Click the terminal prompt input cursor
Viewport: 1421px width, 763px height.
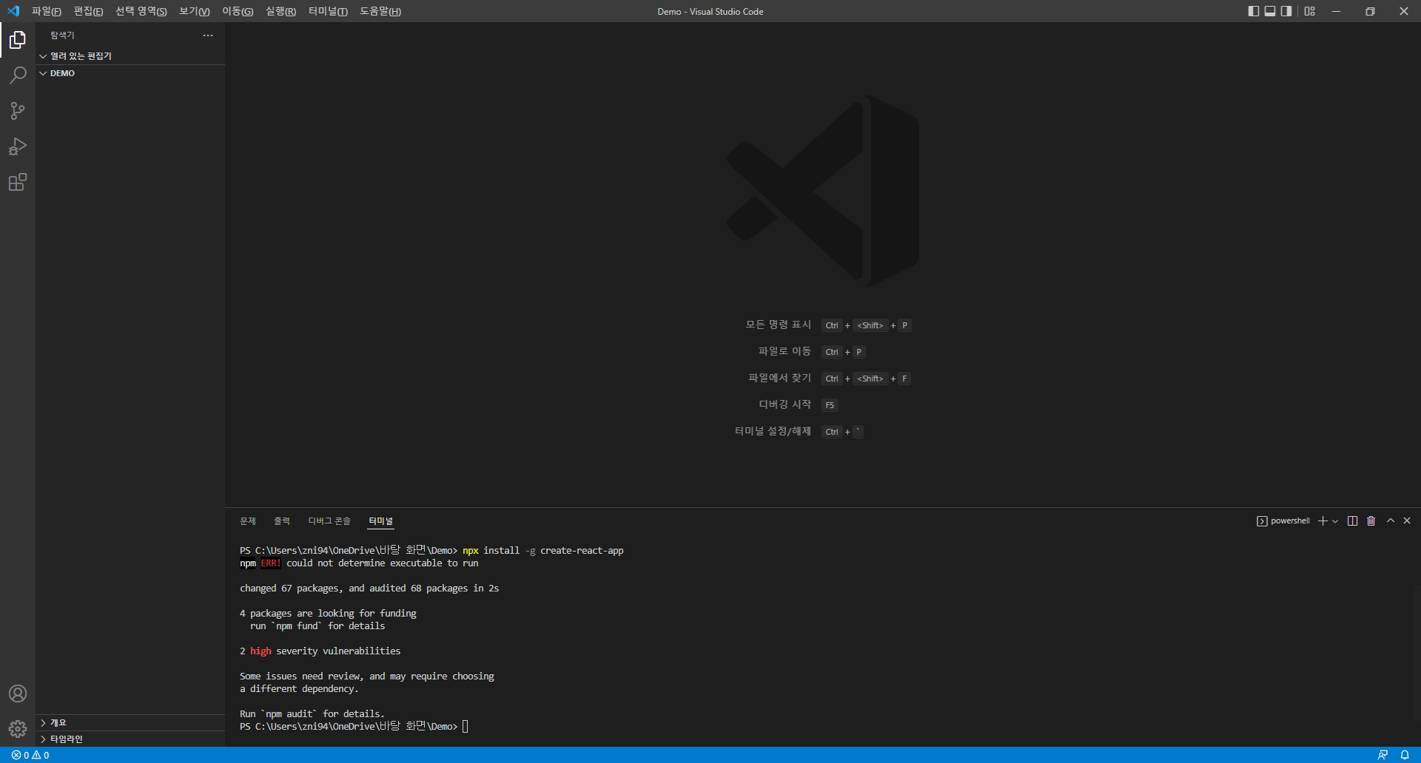pos(466,727)
